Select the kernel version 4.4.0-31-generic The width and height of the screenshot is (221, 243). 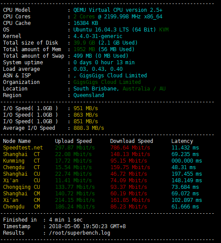click(x=98, y=36)
